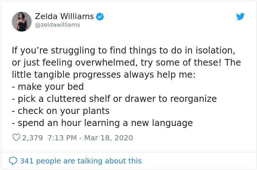Open Zelda Williams' profile picture
Viewport: 257px width, 170px height.
(x=22, y=22)
